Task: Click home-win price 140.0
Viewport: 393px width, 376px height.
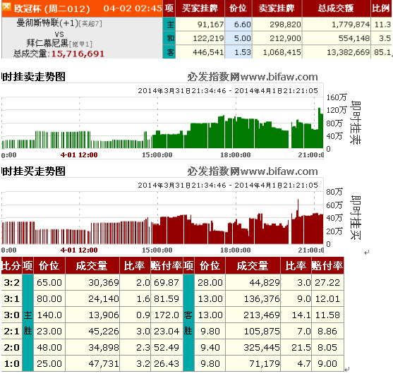Action: [49, 315]
